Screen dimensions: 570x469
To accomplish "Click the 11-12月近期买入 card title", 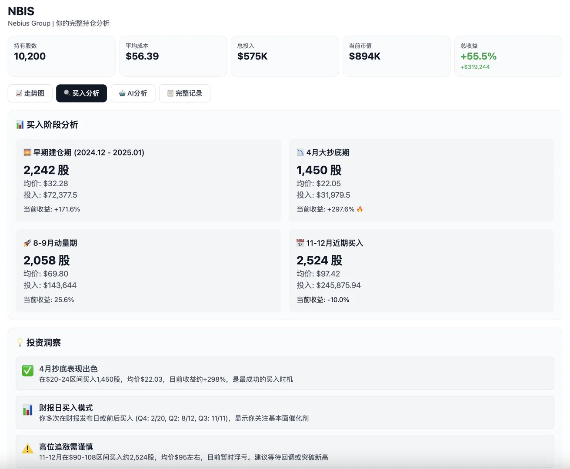I will 335,243.
